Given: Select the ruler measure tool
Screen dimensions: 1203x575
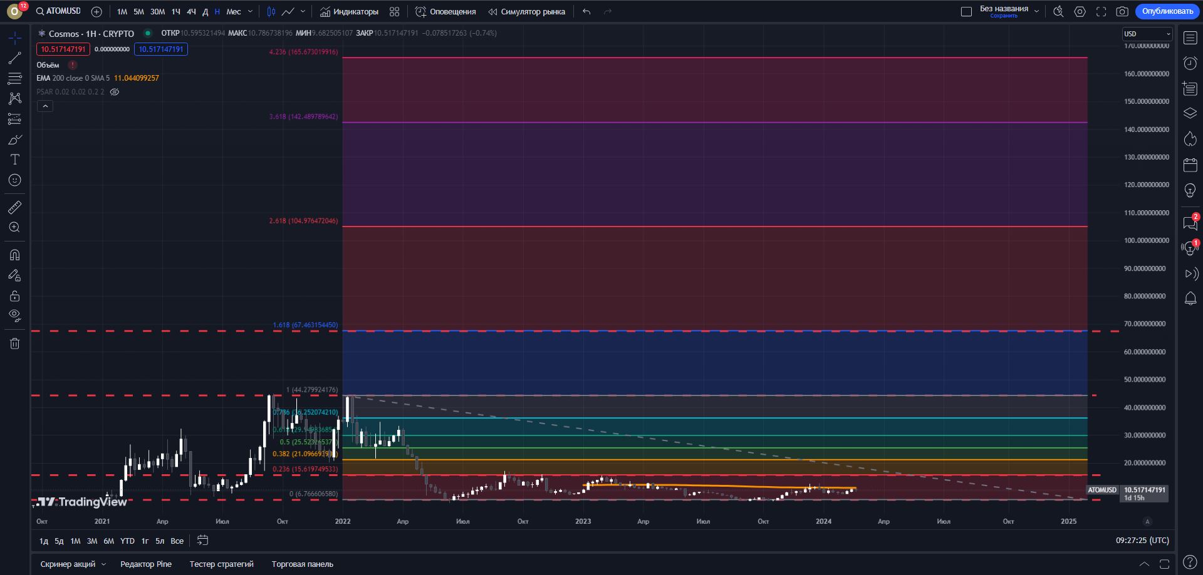Looking at the screenshot, I should (x=14, y=207).
